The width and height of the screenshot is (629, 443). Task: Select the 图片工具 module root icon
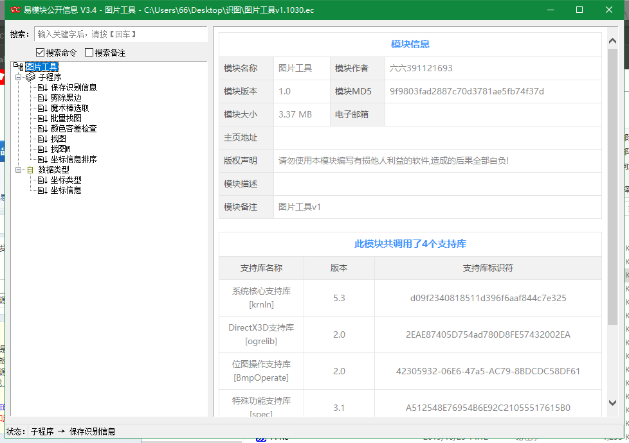pos(17,65)
